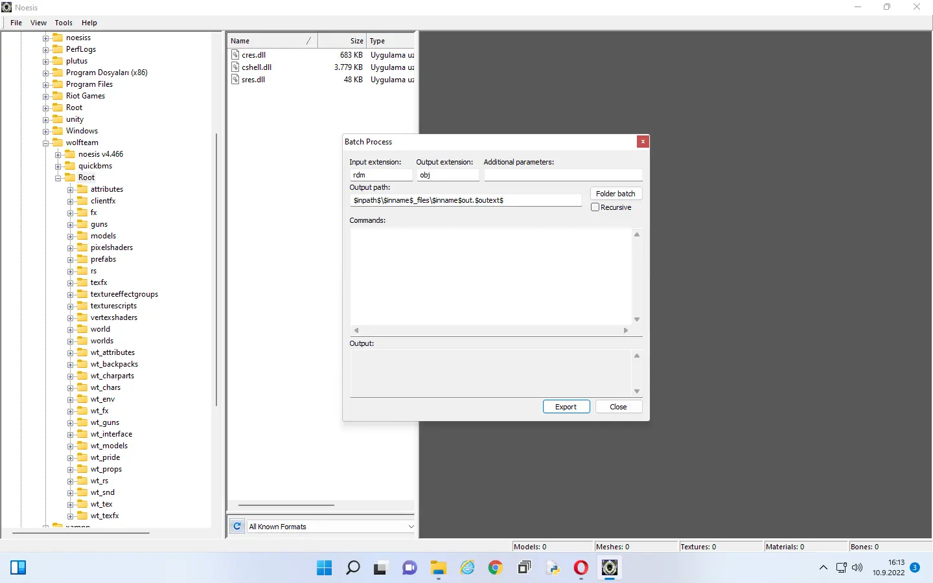
Task: Collapse the Root folder node
Action: pos(58,177)
